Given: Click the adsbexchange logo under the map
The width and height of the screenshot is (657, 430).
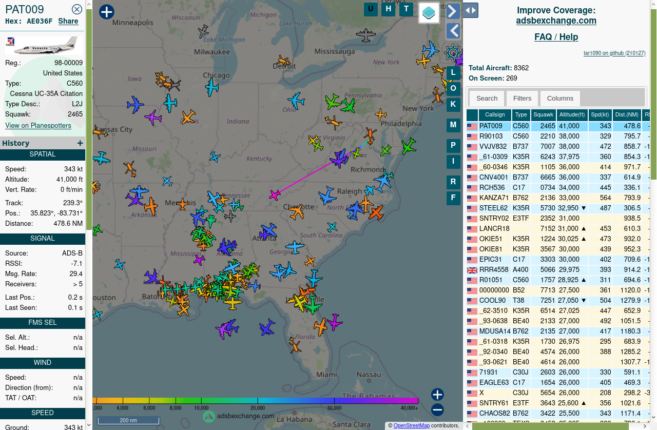Looking at the screenshot, I should [x=208, y=416].
